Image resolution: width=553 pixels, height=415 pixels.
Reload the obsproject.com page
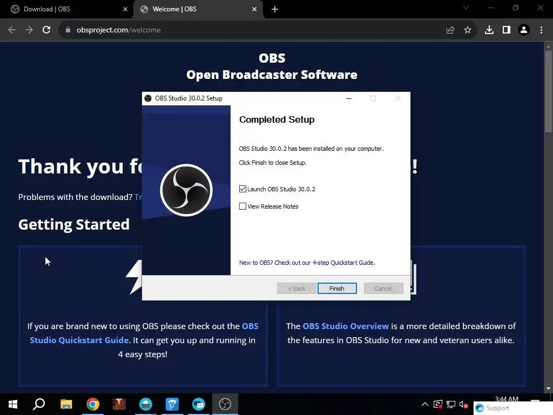point(46,30)
